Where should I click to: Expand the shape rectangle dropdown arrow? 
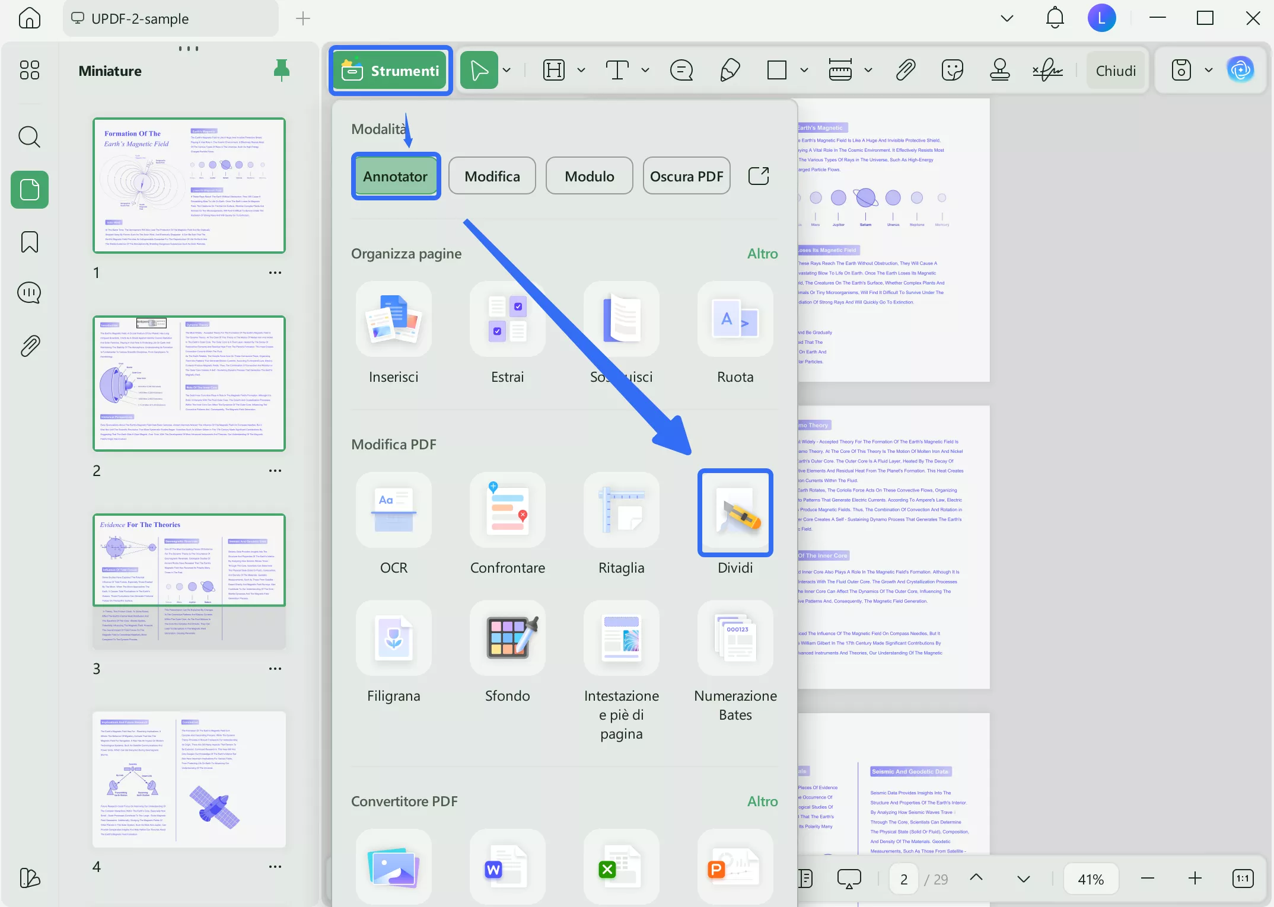[804, 71]
